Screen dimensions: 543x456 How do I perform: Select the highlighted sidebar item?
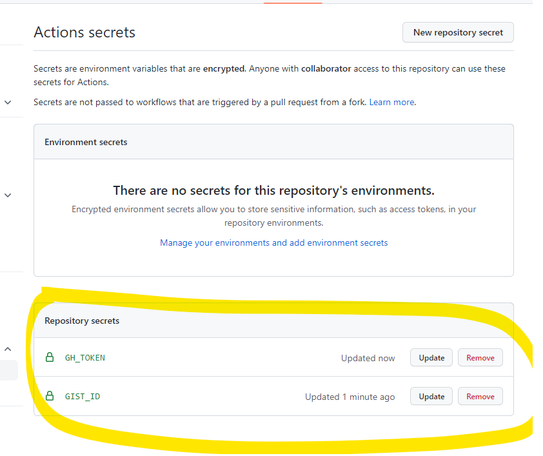pos(8,370)
